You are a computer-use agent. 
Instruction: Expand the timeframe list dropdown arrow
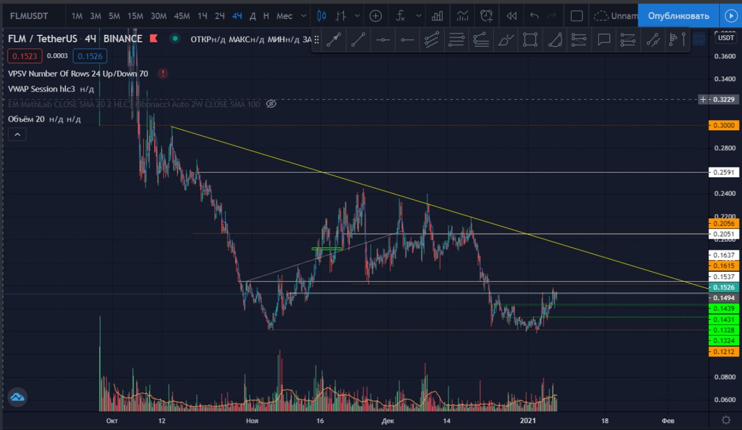click(x=304, y=16)
